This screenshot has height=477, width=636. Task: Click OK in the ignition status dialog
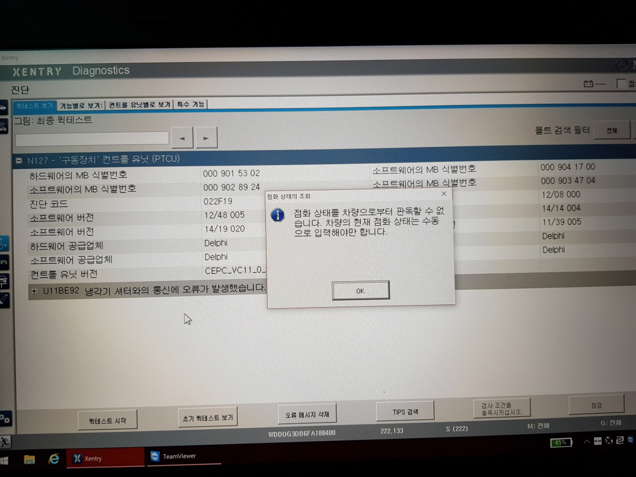point(361,290)
